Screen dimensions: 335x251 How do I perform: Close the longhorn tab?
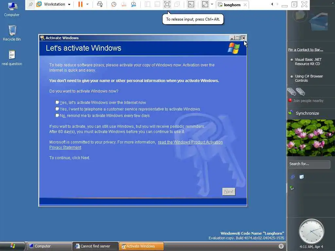coord(245,5)
